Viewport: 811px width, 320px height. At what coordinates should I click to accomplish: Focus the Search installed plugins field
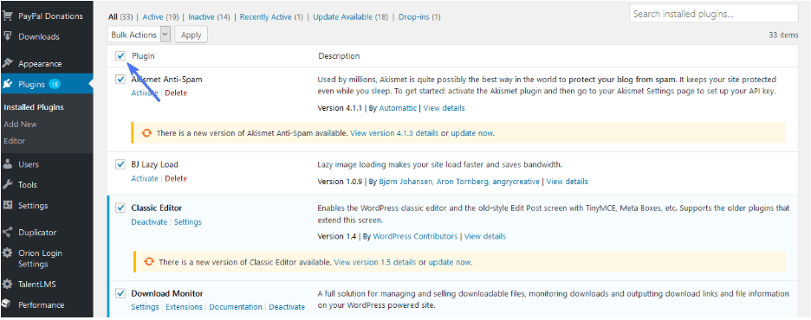(x=714, y=14)
